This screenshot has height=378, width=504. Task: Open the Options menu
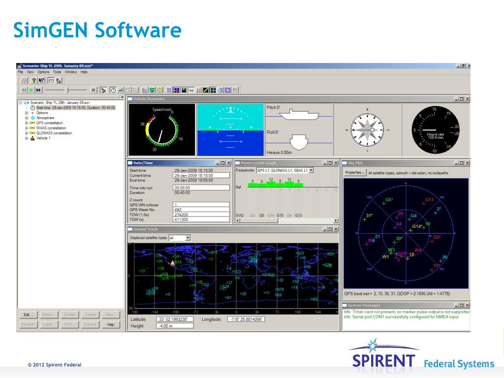click(43, 72)
